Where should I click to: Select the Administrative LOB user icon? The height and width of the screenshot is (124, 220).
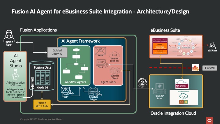(x=15, y=75)
